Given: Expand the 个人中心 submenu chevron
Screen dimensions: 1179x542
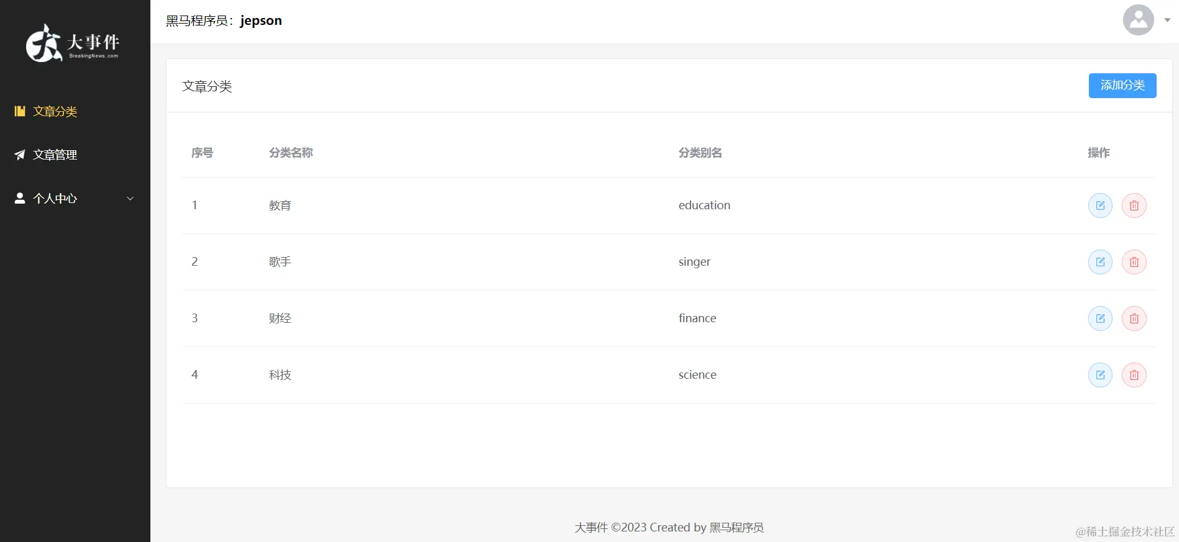Looking at the screenshot, I should coord(130,199).
